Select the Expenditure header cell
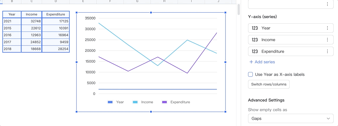The height and width of the screenshot is (126, 338). pyautogui.click(x=56, y=14)
